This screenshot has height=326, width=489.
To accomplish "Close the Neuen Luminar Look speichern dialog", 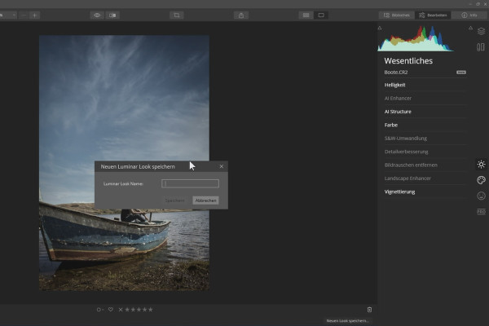I will point(222,166).
